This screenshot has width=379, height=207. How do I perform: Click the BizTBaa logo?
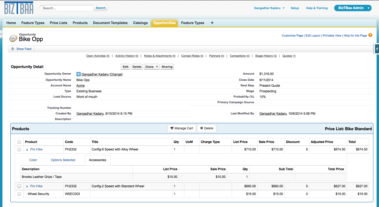[x=19, y=8]
